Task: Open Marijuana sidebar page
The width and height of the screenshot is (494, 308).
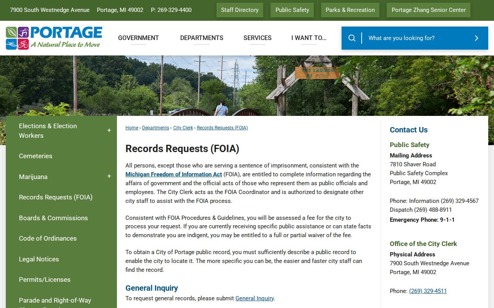Action: tap(33, 177)
